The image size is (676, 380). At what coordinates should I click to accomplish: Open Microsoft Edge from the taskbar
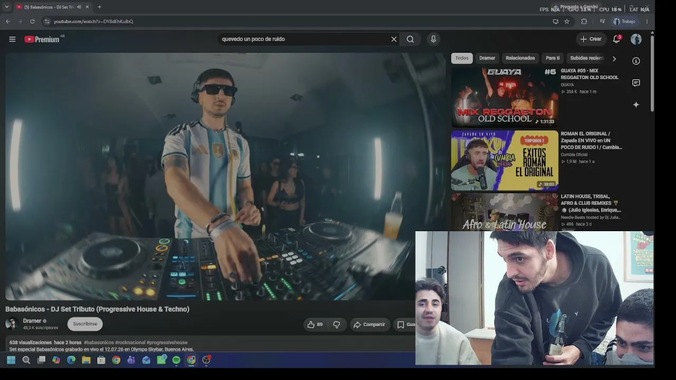tap(71, 360)
